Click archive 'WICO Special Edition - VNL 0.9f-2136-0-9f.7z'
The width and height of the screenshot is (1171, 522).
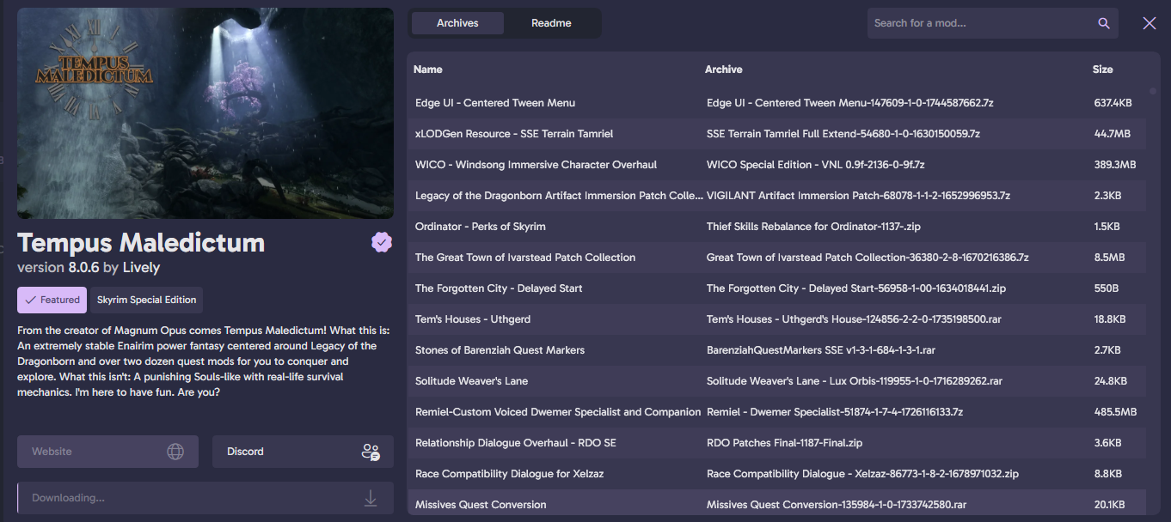click(x=816, y=165)
